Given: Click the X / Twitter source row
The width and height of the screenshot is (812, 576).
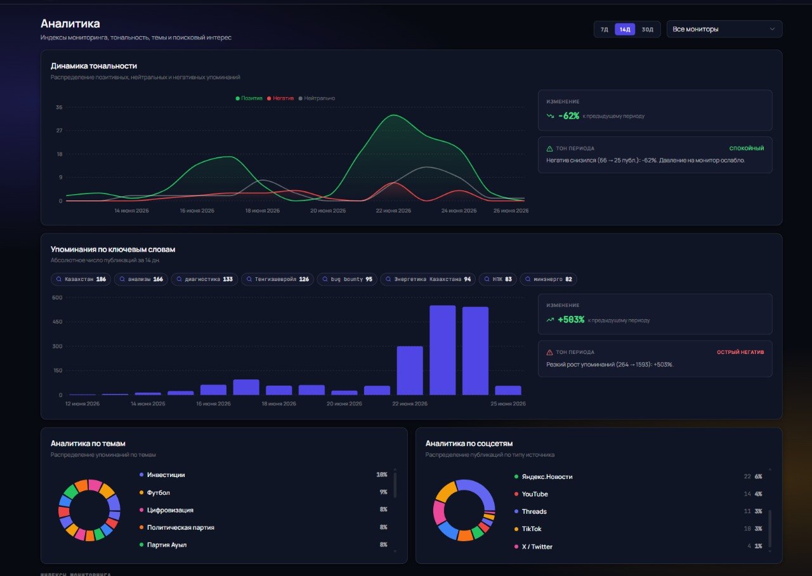Looking at the screenshot, I should tap(638, 547).
